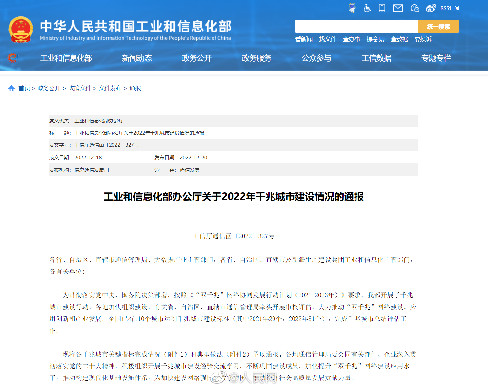Click the 成文日期 value 2022-12-18
Screen dimensions: 488x389
(x=88, y=157)
